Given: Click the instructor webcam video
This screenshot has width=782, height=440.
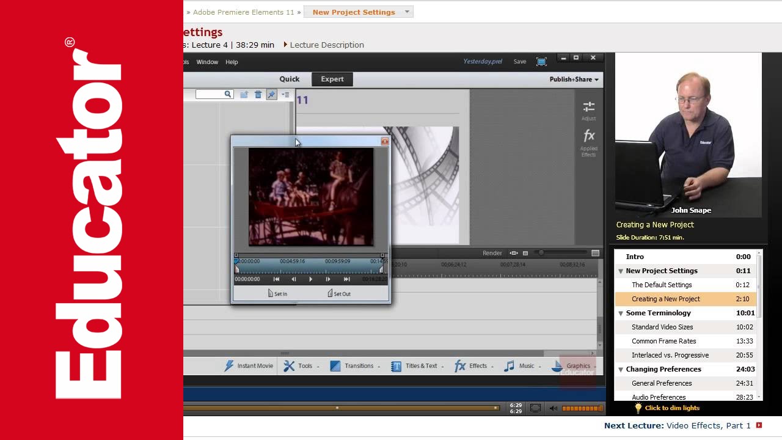Looking at the screenshot, I should tap(688, 135).
